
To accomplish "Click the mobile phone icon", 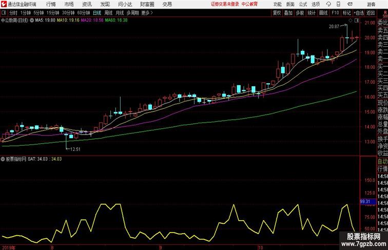I will click(x=338, y=4).
